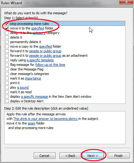Click the < Back button
Viewport: 134px width, 163px height.
point(70,156)
